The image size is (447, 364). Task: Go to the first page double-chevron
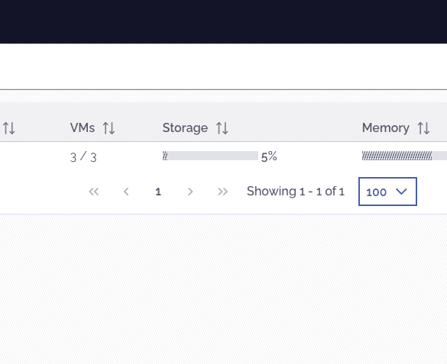coord(94,192)
